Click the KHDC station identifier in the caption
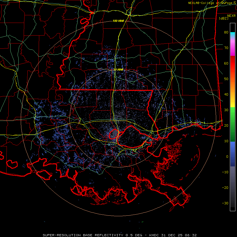Image resolution: width=237 pixels, height=237 pixels. pos(154,235)
